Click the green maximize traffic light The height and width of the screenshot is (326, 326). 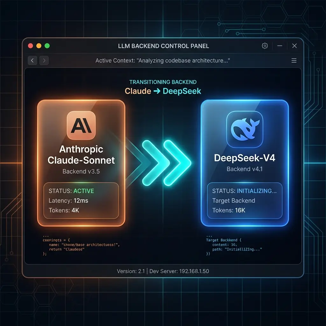pyautogui.click(x=47, y=46)
